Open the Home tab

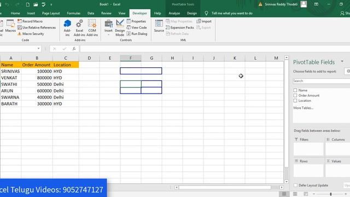[x=15, y=13]
